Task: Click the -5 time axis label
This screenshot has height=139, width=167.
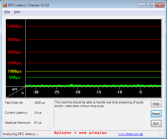Action: coord(140,92)
